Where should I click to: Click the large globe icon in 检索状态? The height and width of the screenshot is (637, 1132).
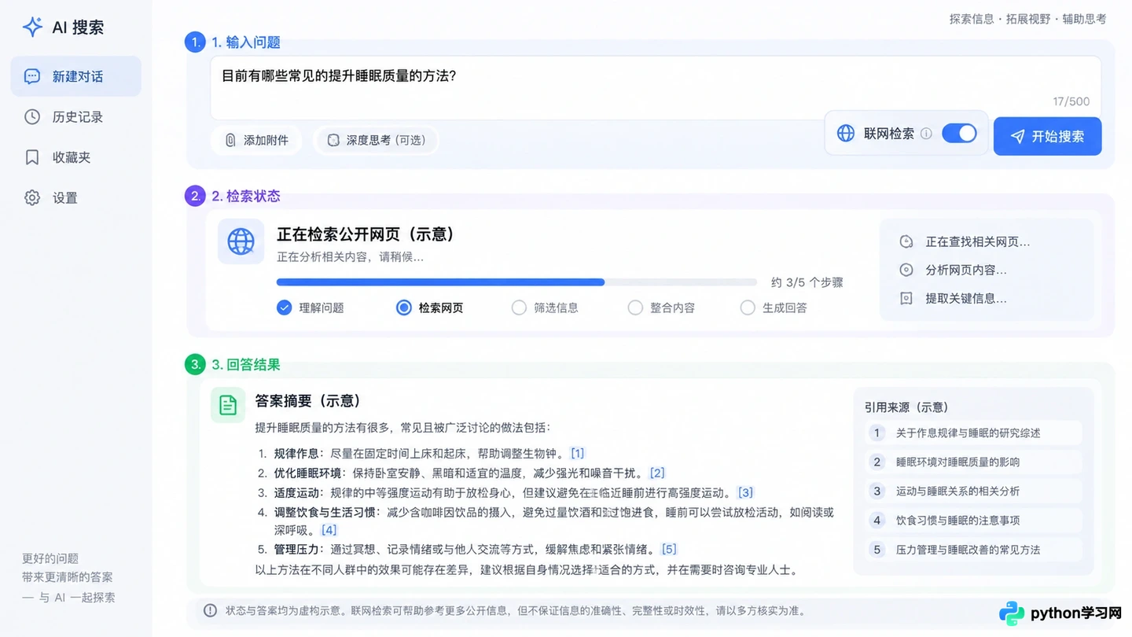coord(241,241)
